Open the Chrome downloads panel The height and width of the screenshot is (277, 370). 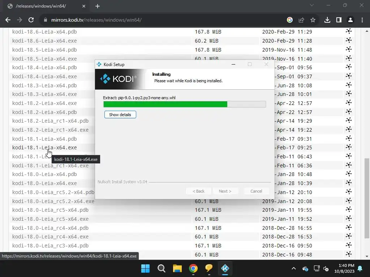[x=327, y=20]
